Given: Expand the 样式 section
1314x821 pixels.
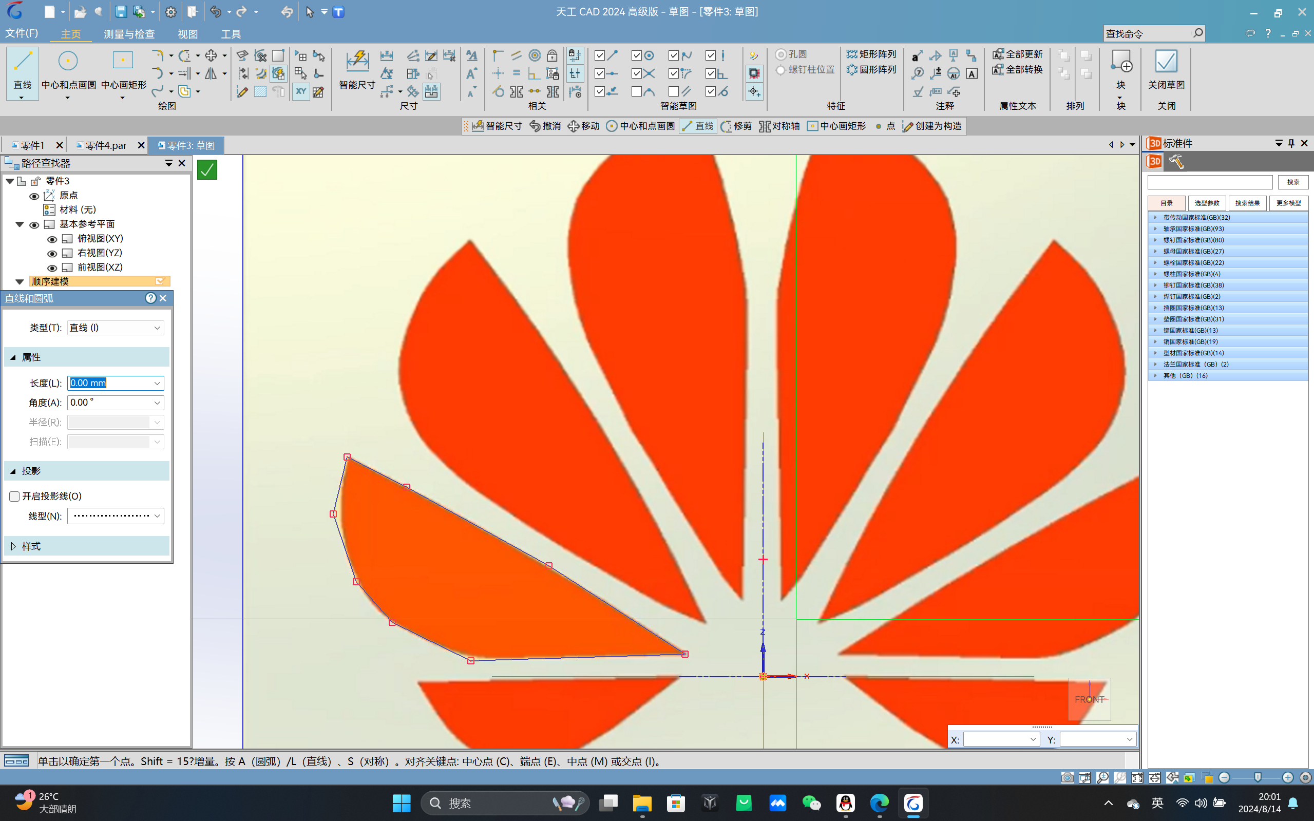Looking at the screenshot, I should [x=13, y=546].
